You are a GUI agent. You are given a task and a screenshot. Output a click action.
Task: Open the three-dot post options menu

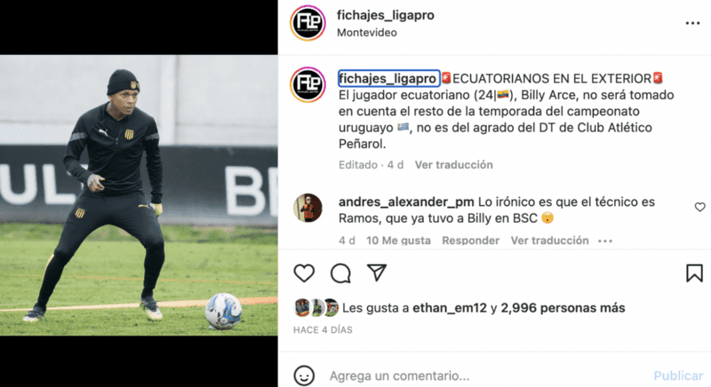pos(692,23)
